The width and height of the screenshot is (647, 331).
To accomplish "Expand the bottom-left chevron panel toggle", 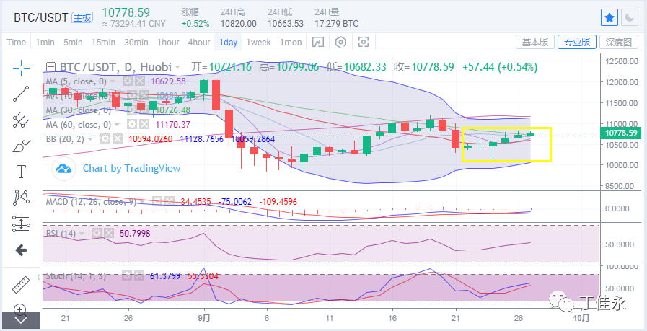I will click(x=21, y=320).
